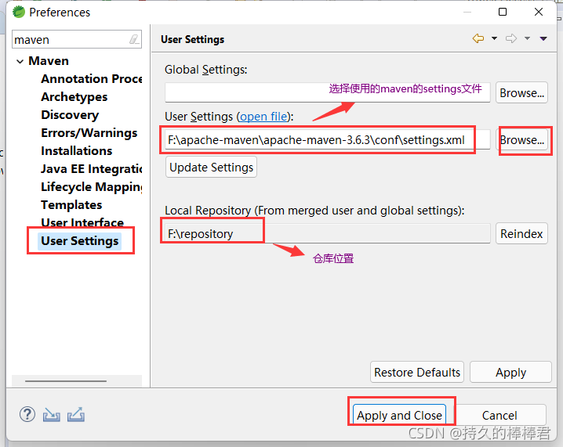This screenshot has height=447, width=563.
Task: Select Maven in the preferences tree
Action: pyautogui.click(x=49, y=61)
